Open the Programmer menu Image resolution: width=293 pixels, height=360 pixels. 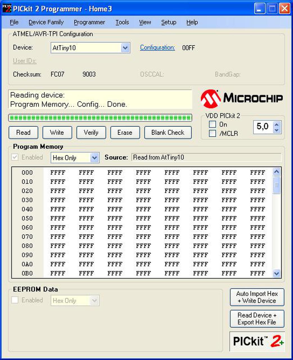point(89,22)
